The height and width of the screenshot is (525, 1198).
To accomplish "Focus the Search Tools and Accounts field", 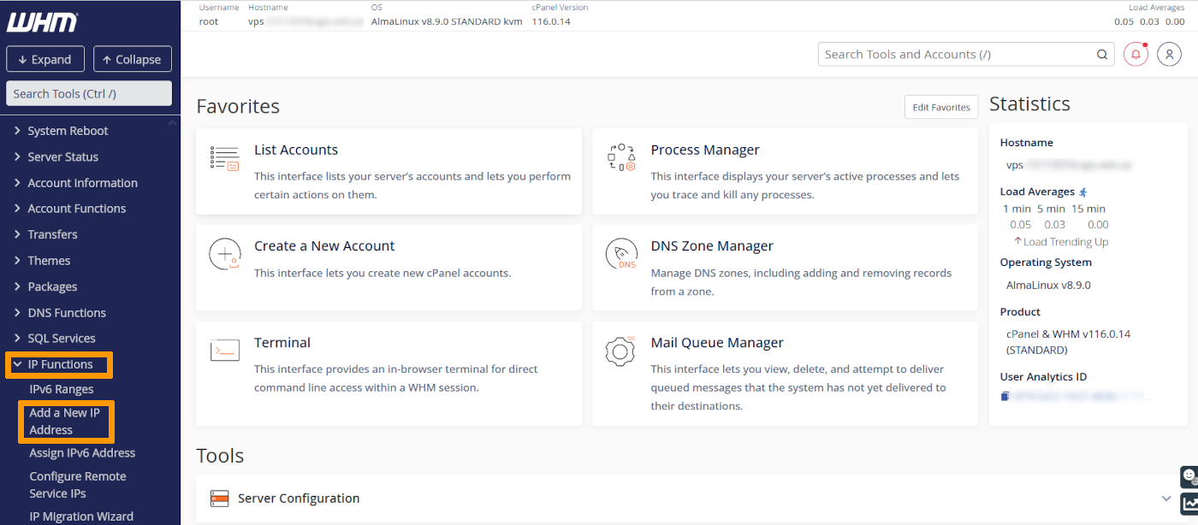I will point(958,54).
